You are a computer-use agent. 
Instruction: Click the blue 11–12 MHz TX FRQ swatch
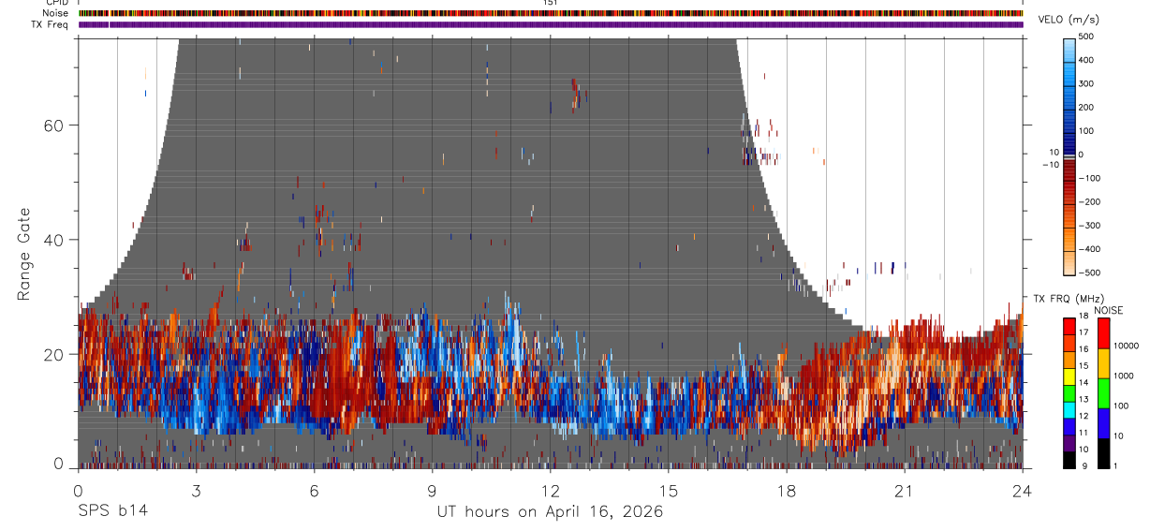[x=1069, y=426]
